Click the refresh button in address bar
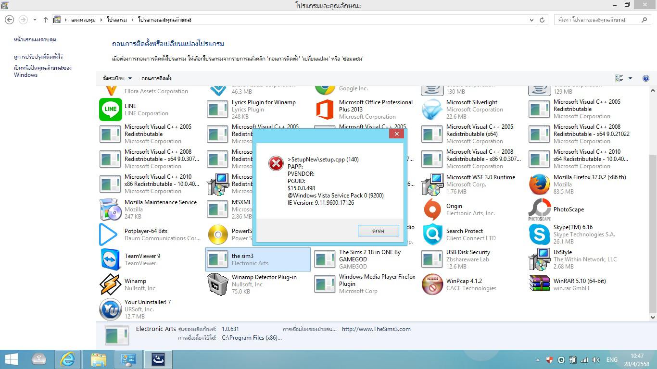Screen dimensions: 657x369 click(x=542, y=20)
